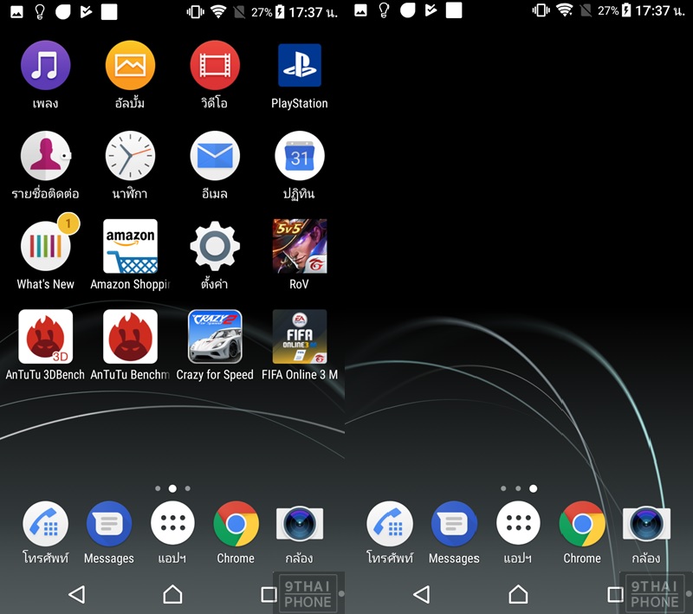
Task: Tap battery 27% indicator on right status bar
Action: [614, 10]
